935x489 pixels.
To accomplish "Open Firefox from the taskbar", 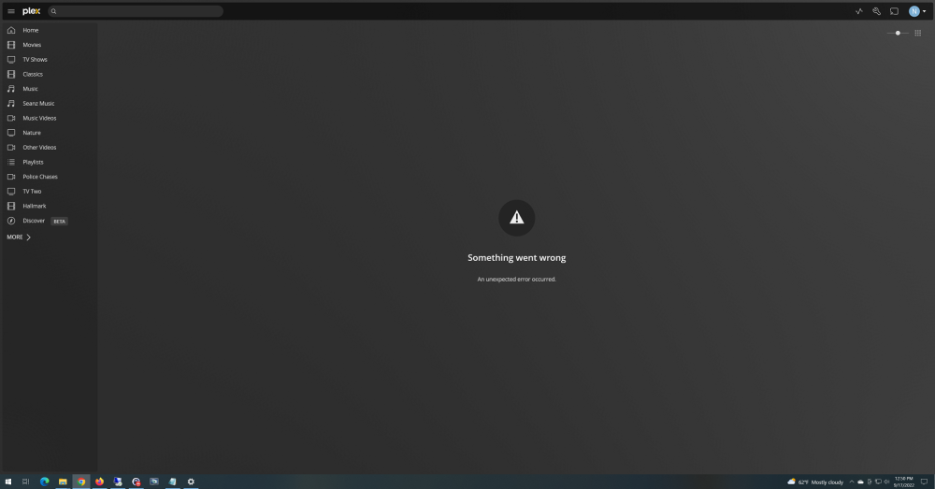I will coord(100,482).
